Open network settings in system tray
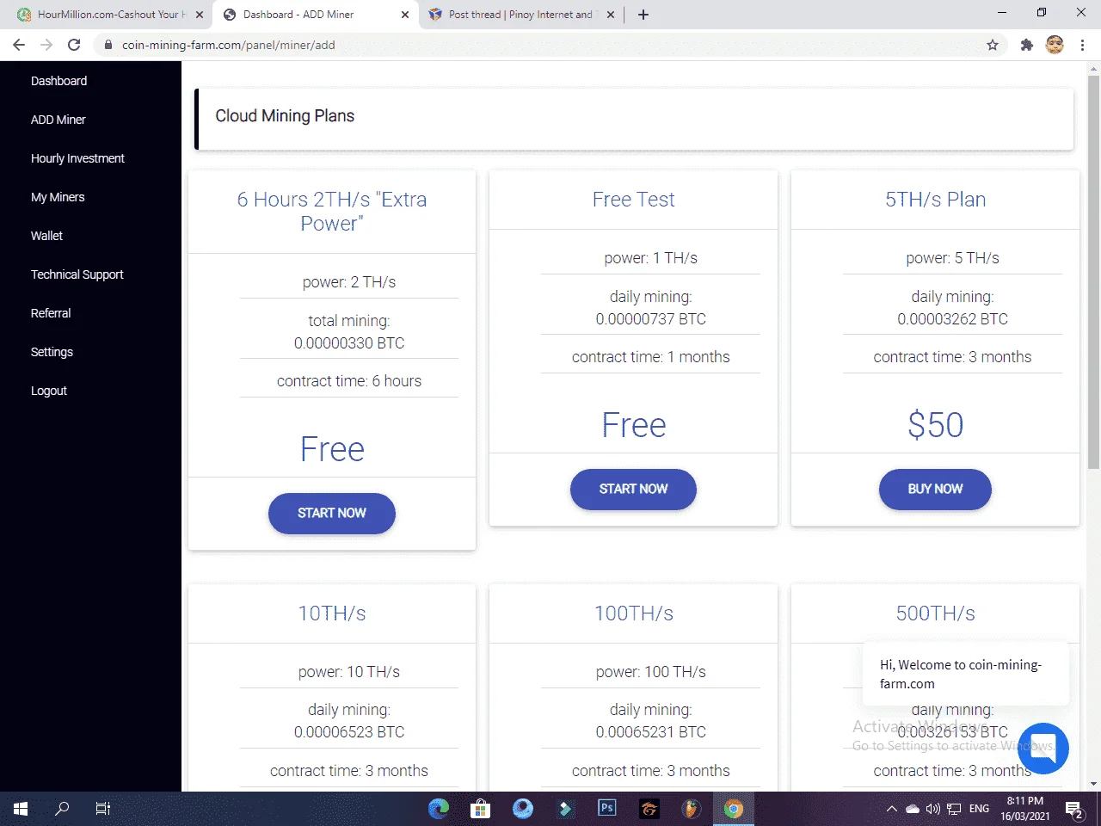The width and height of the screenshot is (1101, 826). [x=954, y=809]
